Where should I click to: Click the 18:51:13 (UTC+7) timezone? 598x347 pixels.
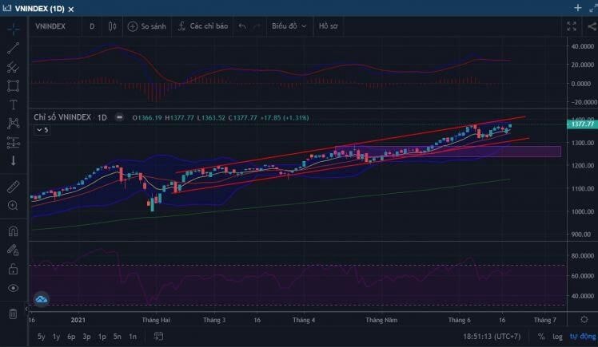(492, 337)
